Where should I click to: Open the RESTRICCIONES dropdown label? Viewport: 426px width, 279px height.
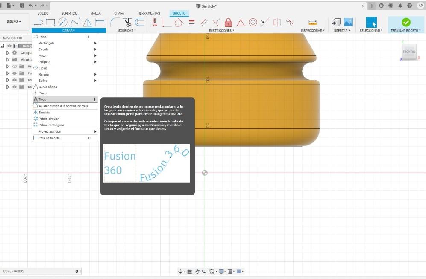tap(221, 31)
